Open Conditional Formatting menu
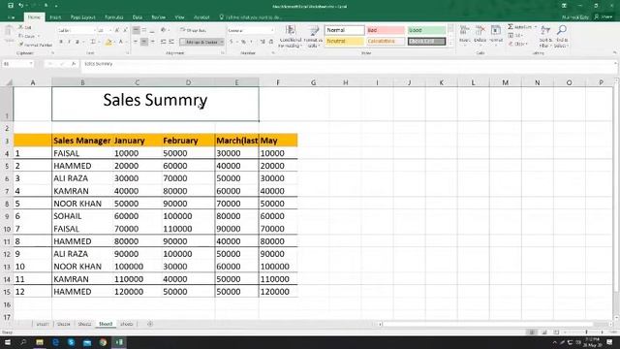 pos(291,37)
